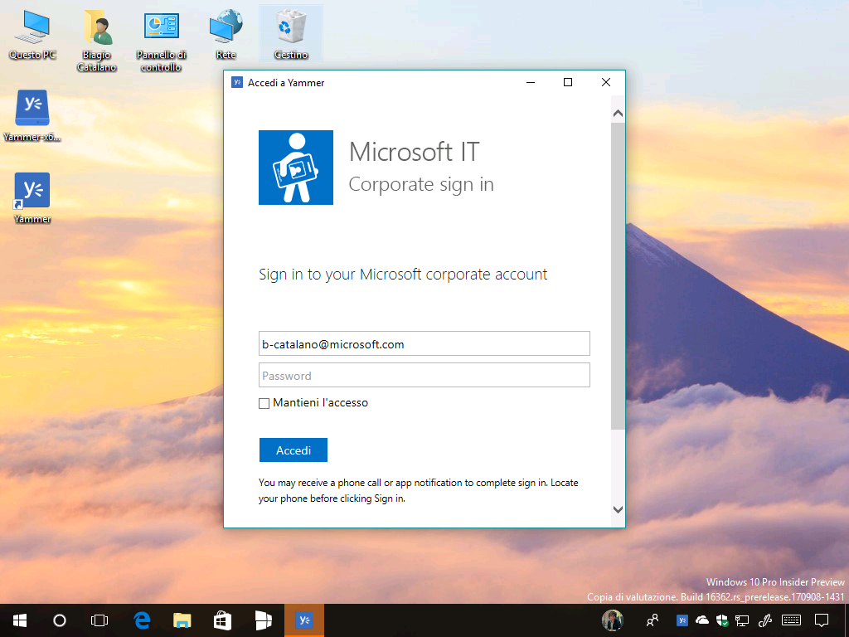
Task: Open the Action Center notifications icon
Action: pos(822,620)
